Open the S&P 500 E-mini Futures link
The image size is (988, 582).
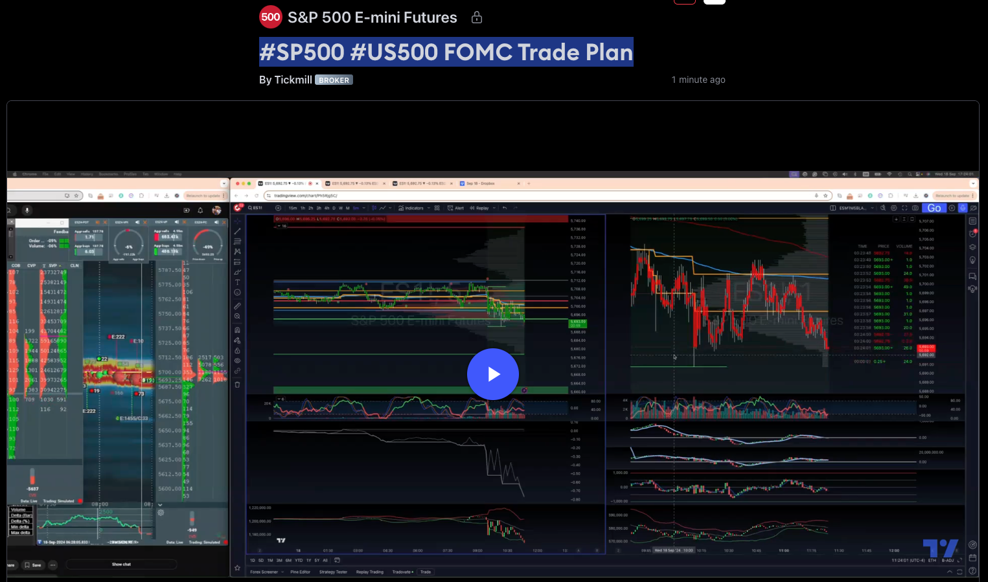(373, 17)
